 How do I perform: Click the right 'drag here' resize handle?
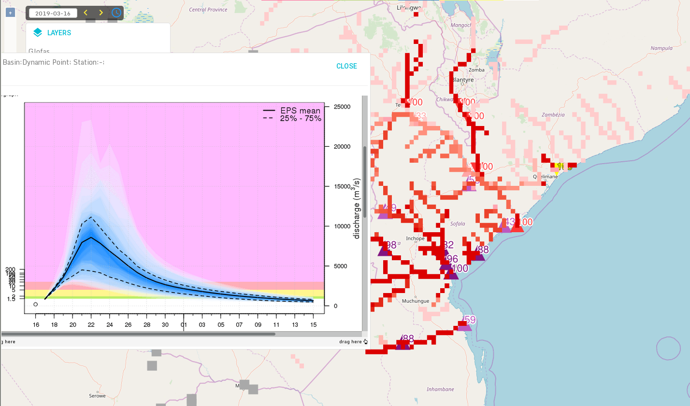click(x=353, y=342)
